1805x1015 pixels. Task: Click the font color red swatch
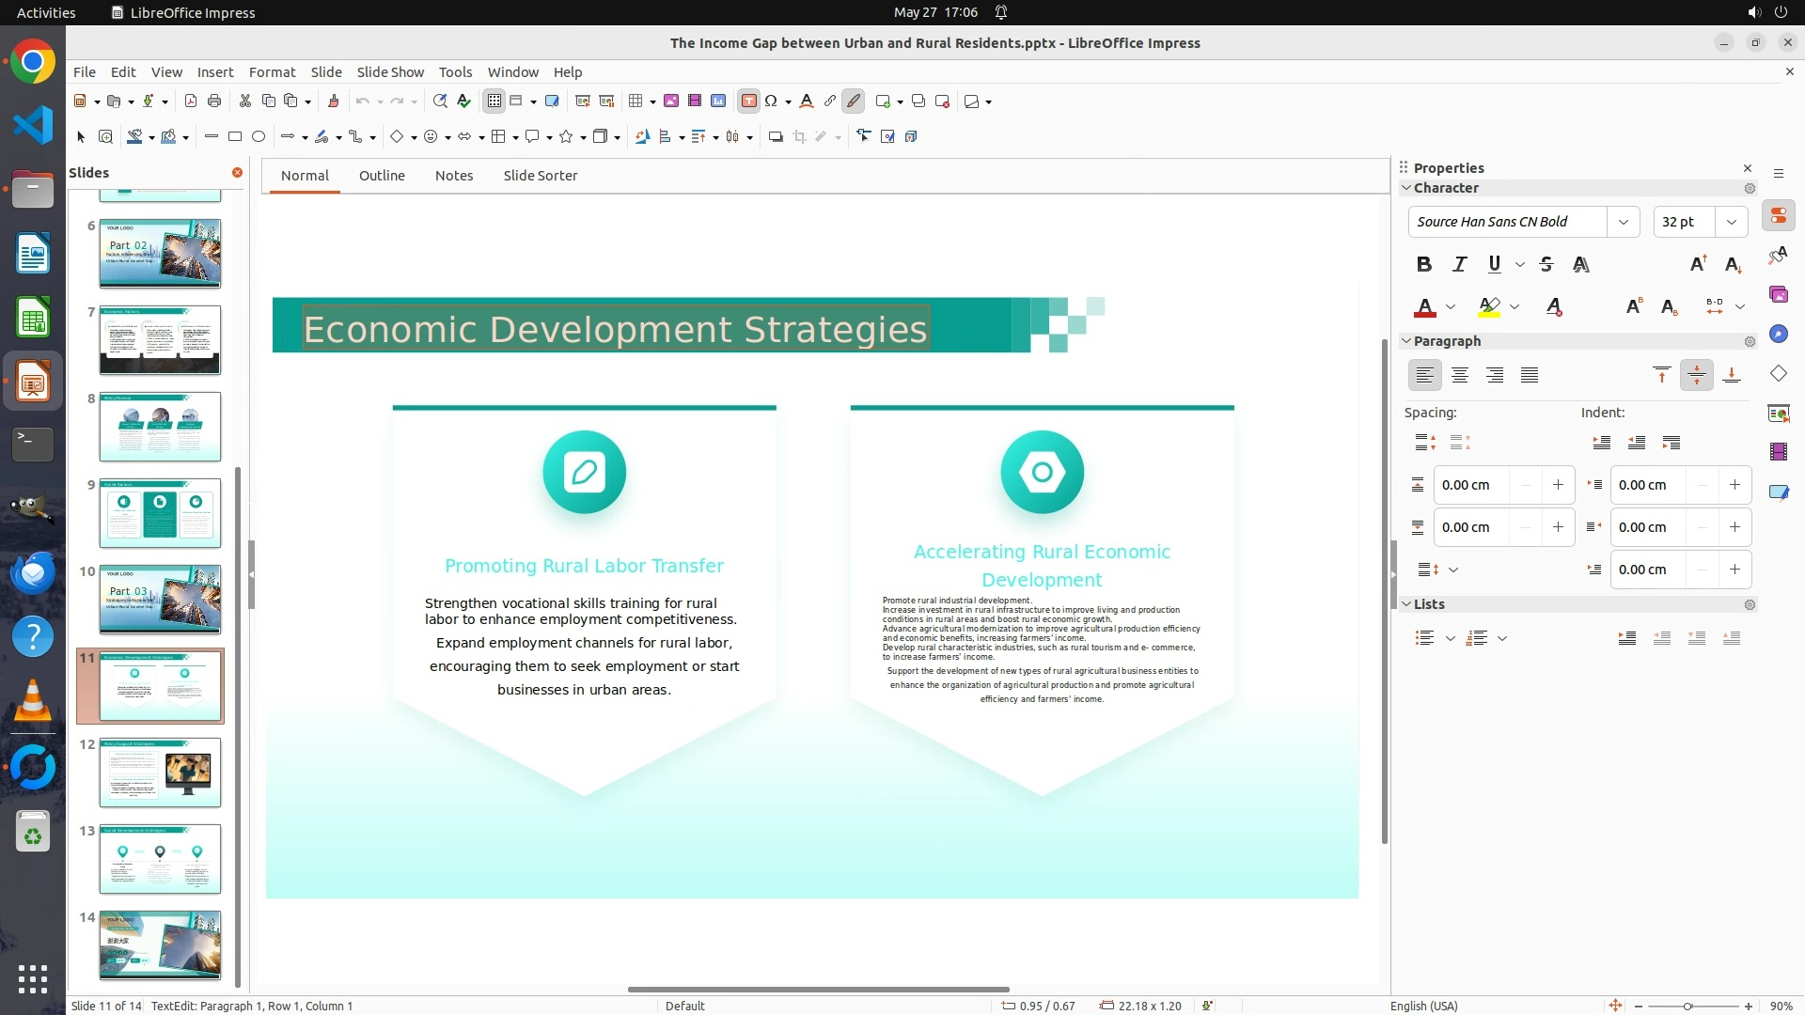point(1424,307)
